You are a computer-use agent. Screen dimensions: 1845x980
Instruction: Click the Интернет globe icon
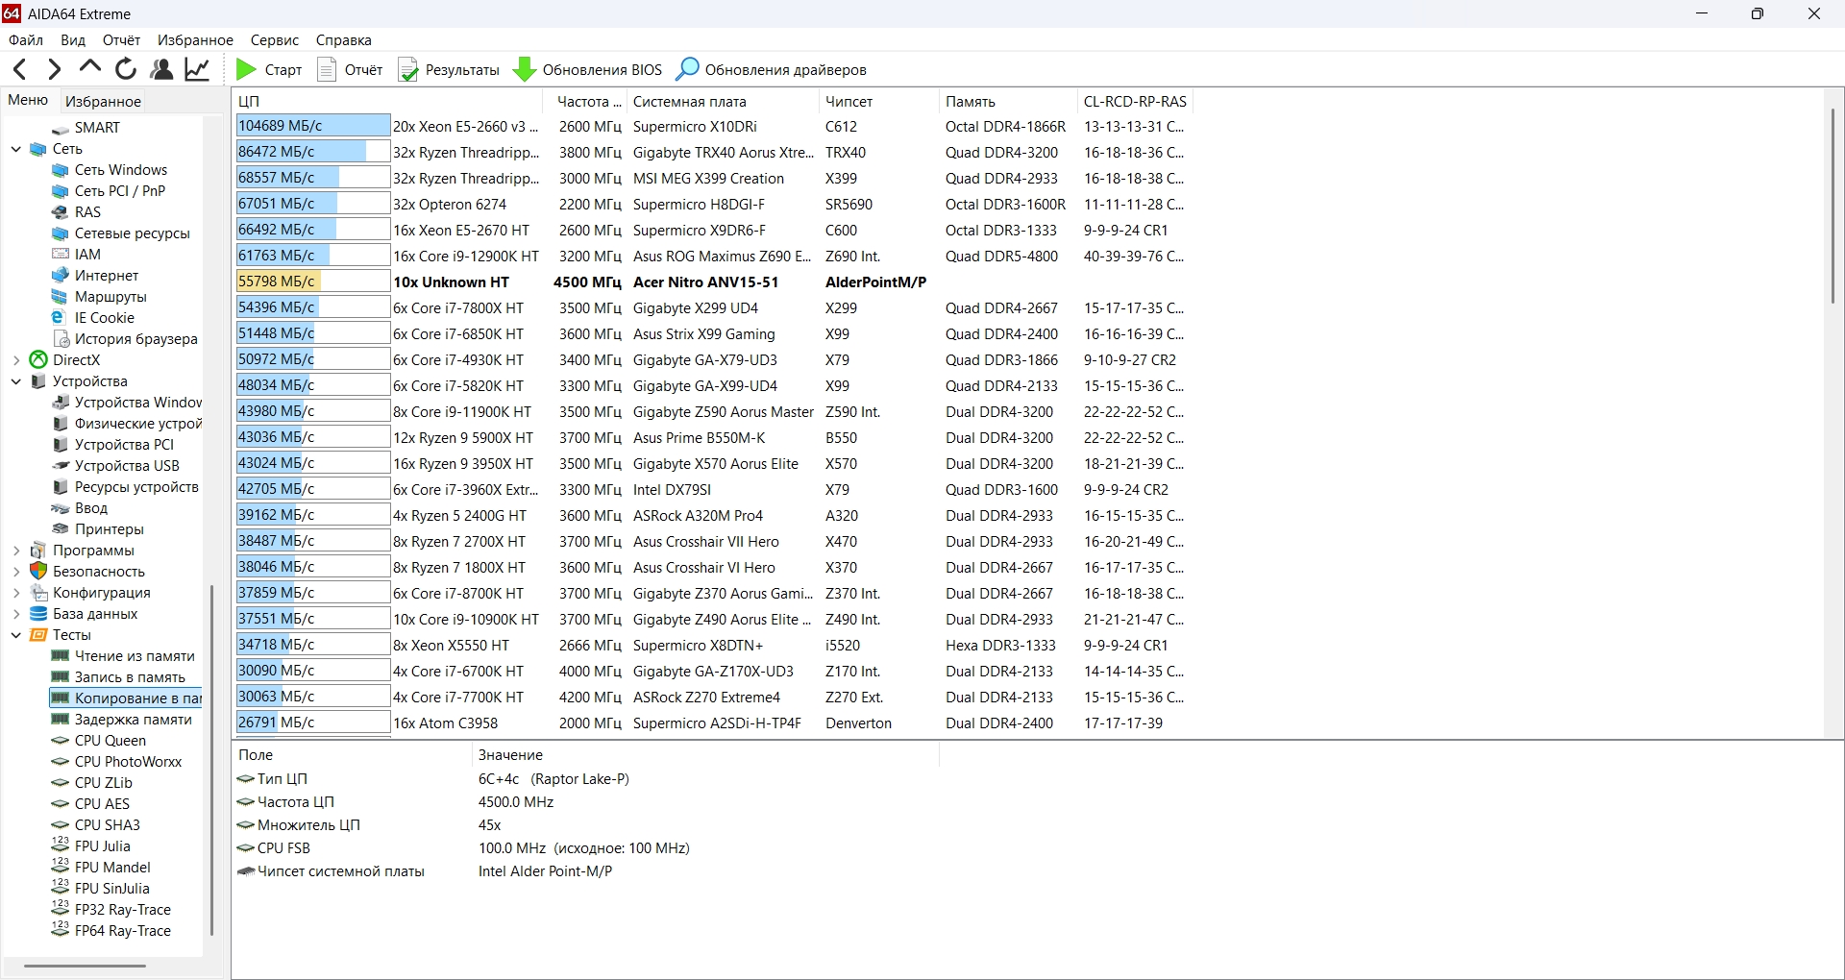(x=61, y=276)
